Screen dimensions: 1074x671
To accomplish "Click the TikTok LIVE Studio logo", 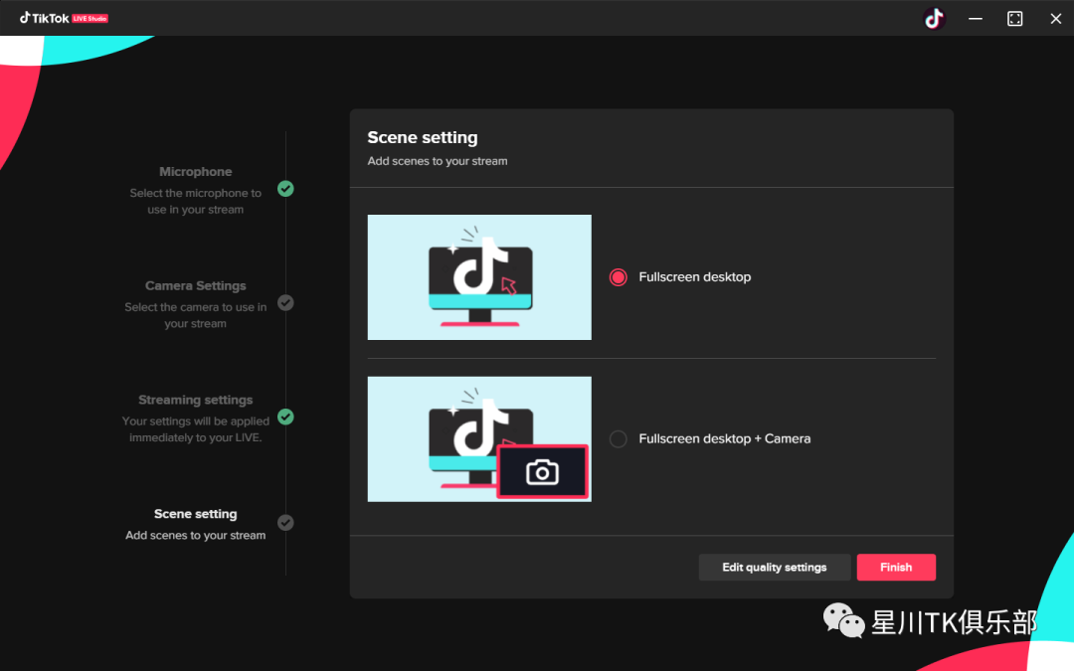I will tap(64, 18).
